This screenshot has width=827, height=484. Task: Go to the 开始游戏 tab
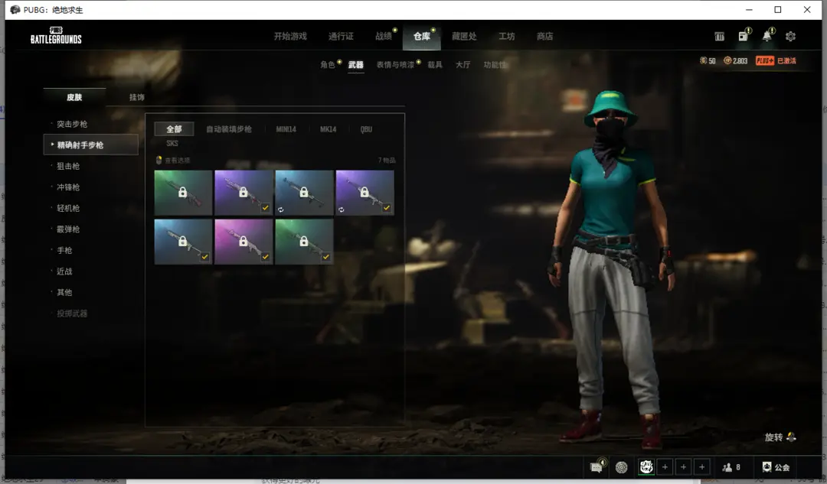[x=290, y=37]
